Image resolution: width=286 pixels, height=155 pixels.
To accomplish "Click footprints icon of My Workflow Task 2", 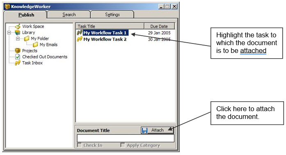I will [x=80, y=39].
